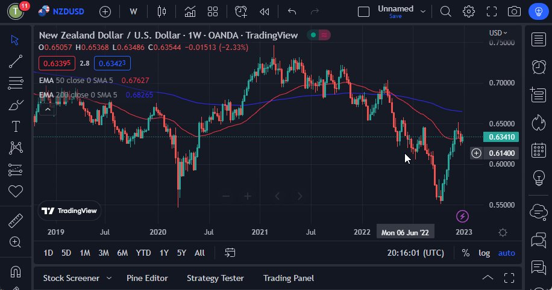Toggle percent scale mode

466,253
